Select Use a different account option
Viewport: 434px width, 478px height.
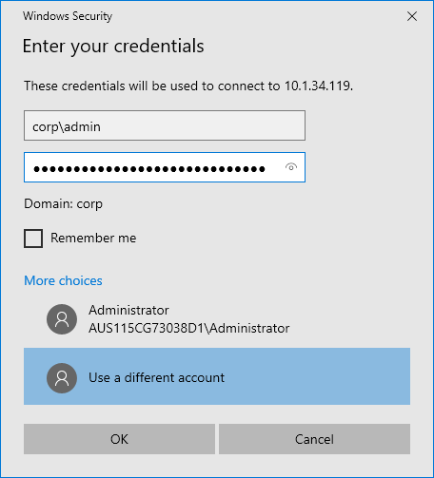tap(217, 376)
